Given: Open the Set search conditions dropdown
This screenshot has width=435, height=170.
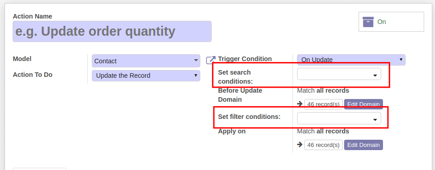Looking at the screenshot, I should (339, 74).
